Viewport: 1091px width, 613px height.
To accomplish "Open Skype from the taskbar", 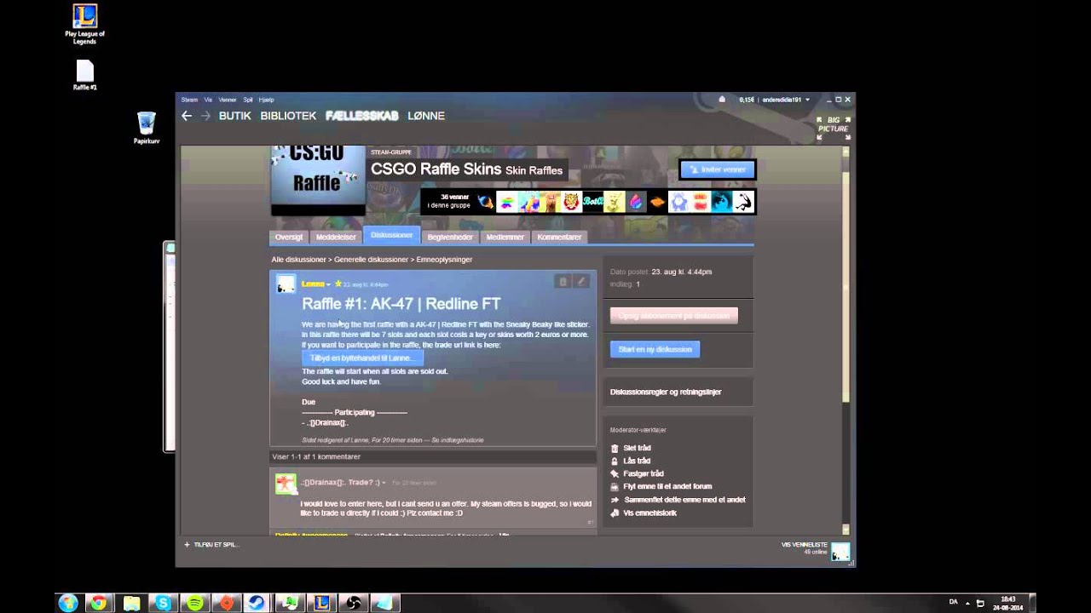I will coord(163,603).
